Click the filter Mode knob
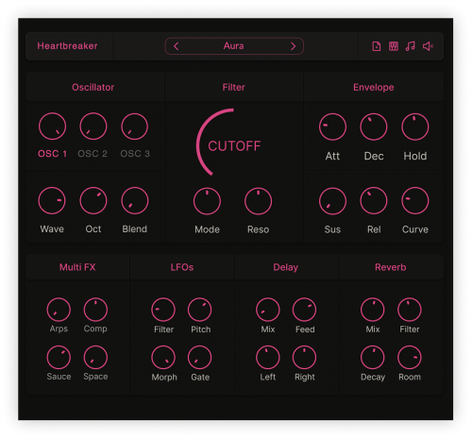The height and width of the screenshot is (439, 472). (x=207, y=201)
